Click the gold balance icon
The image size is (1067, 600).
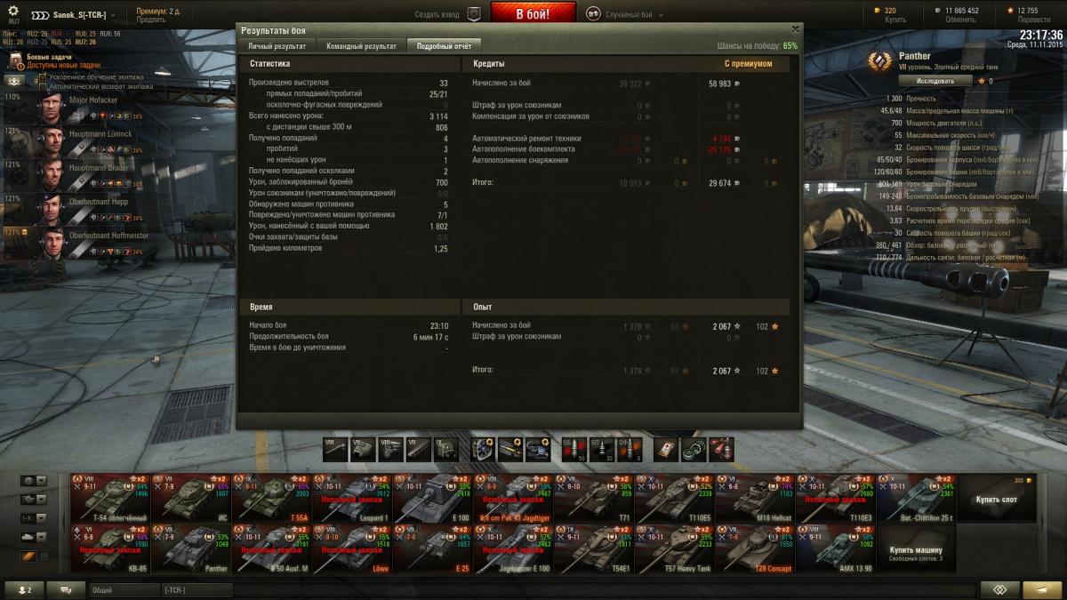pos(877,11)
